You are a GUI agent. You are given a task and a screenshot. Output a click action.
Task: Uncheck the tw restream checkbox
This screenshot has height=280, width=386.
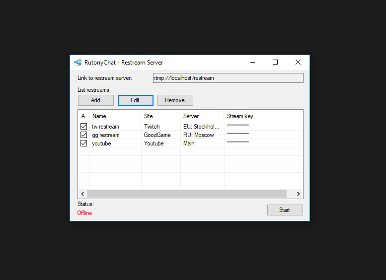coord(83,127)
